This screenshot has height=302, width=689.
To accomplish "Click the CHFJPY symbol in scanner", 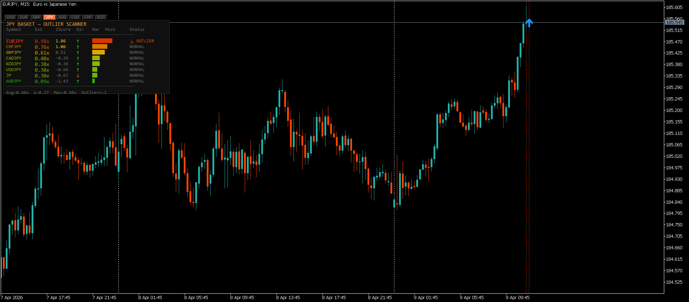I will (x=14, y=47).
